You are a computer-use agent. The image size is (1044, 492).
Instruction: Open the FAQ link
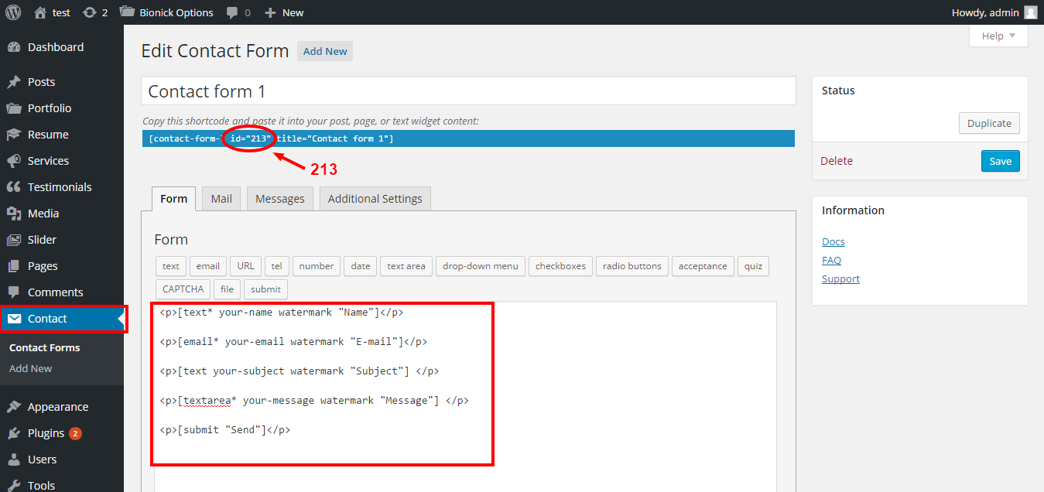(x=831, y=261)
